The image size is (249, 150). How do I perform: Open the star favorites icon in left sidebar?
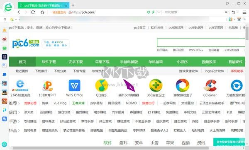(x=5, y=30)
